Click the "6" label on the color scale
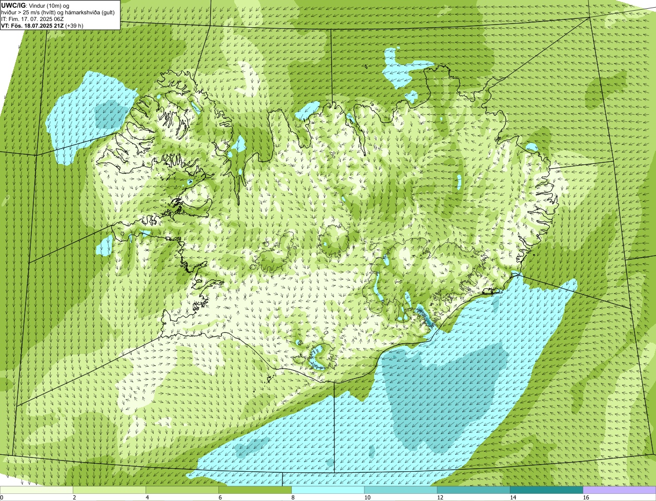The image size is (656, 501). point(220,497)
